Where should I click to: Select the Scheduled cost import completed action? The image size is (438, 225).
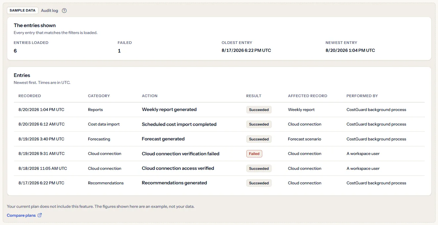pyautogui.click(x=179, y=124)
